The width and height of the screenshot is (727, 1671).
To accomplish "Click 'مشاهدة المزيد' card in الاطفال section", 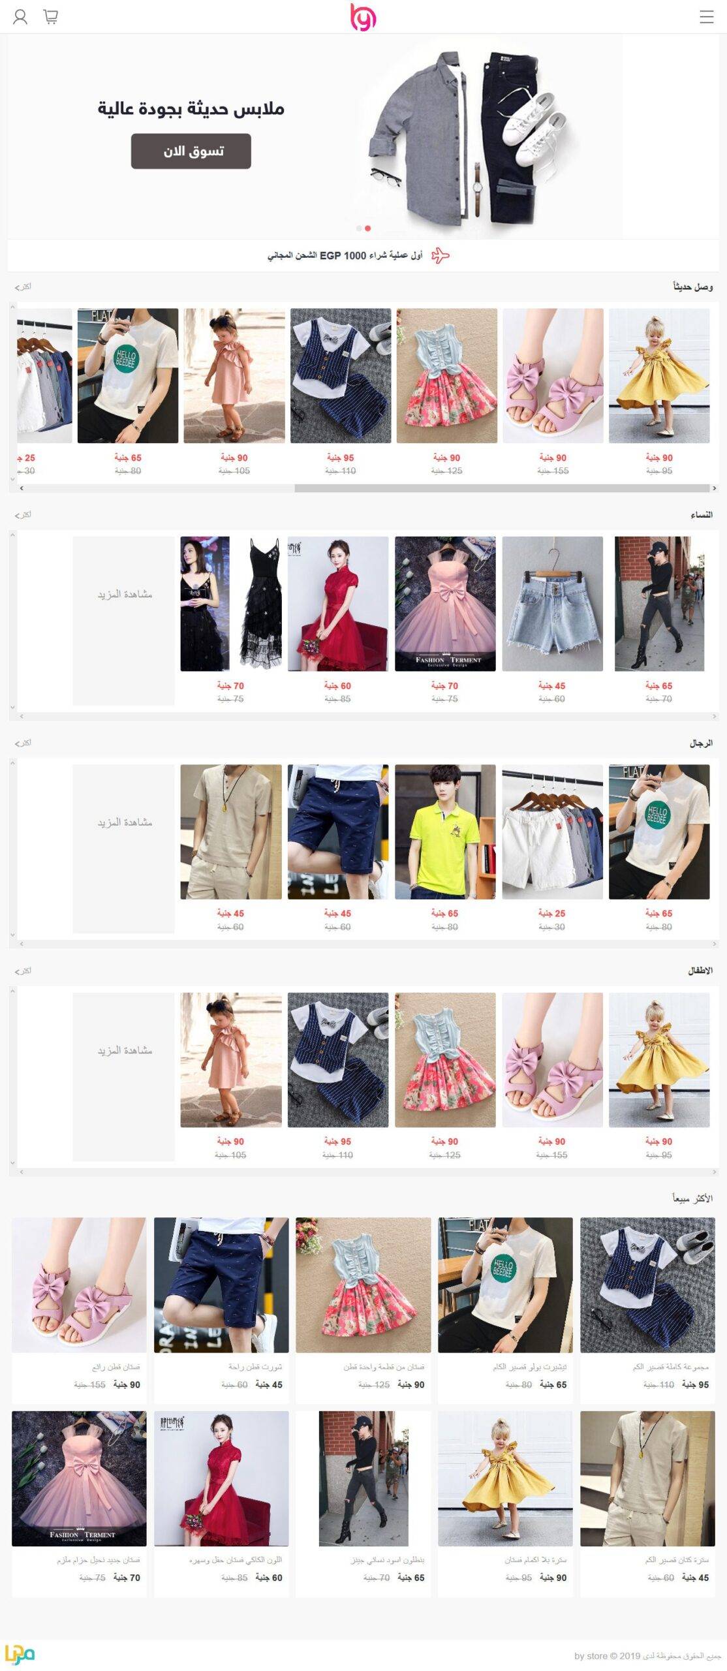I will click(124, 1077).
